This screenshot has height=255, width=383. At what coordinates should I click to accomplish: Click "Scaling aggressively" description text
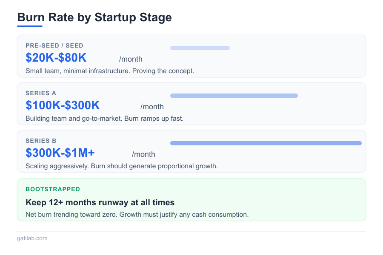pyautogui.click(x=121, y=166)
